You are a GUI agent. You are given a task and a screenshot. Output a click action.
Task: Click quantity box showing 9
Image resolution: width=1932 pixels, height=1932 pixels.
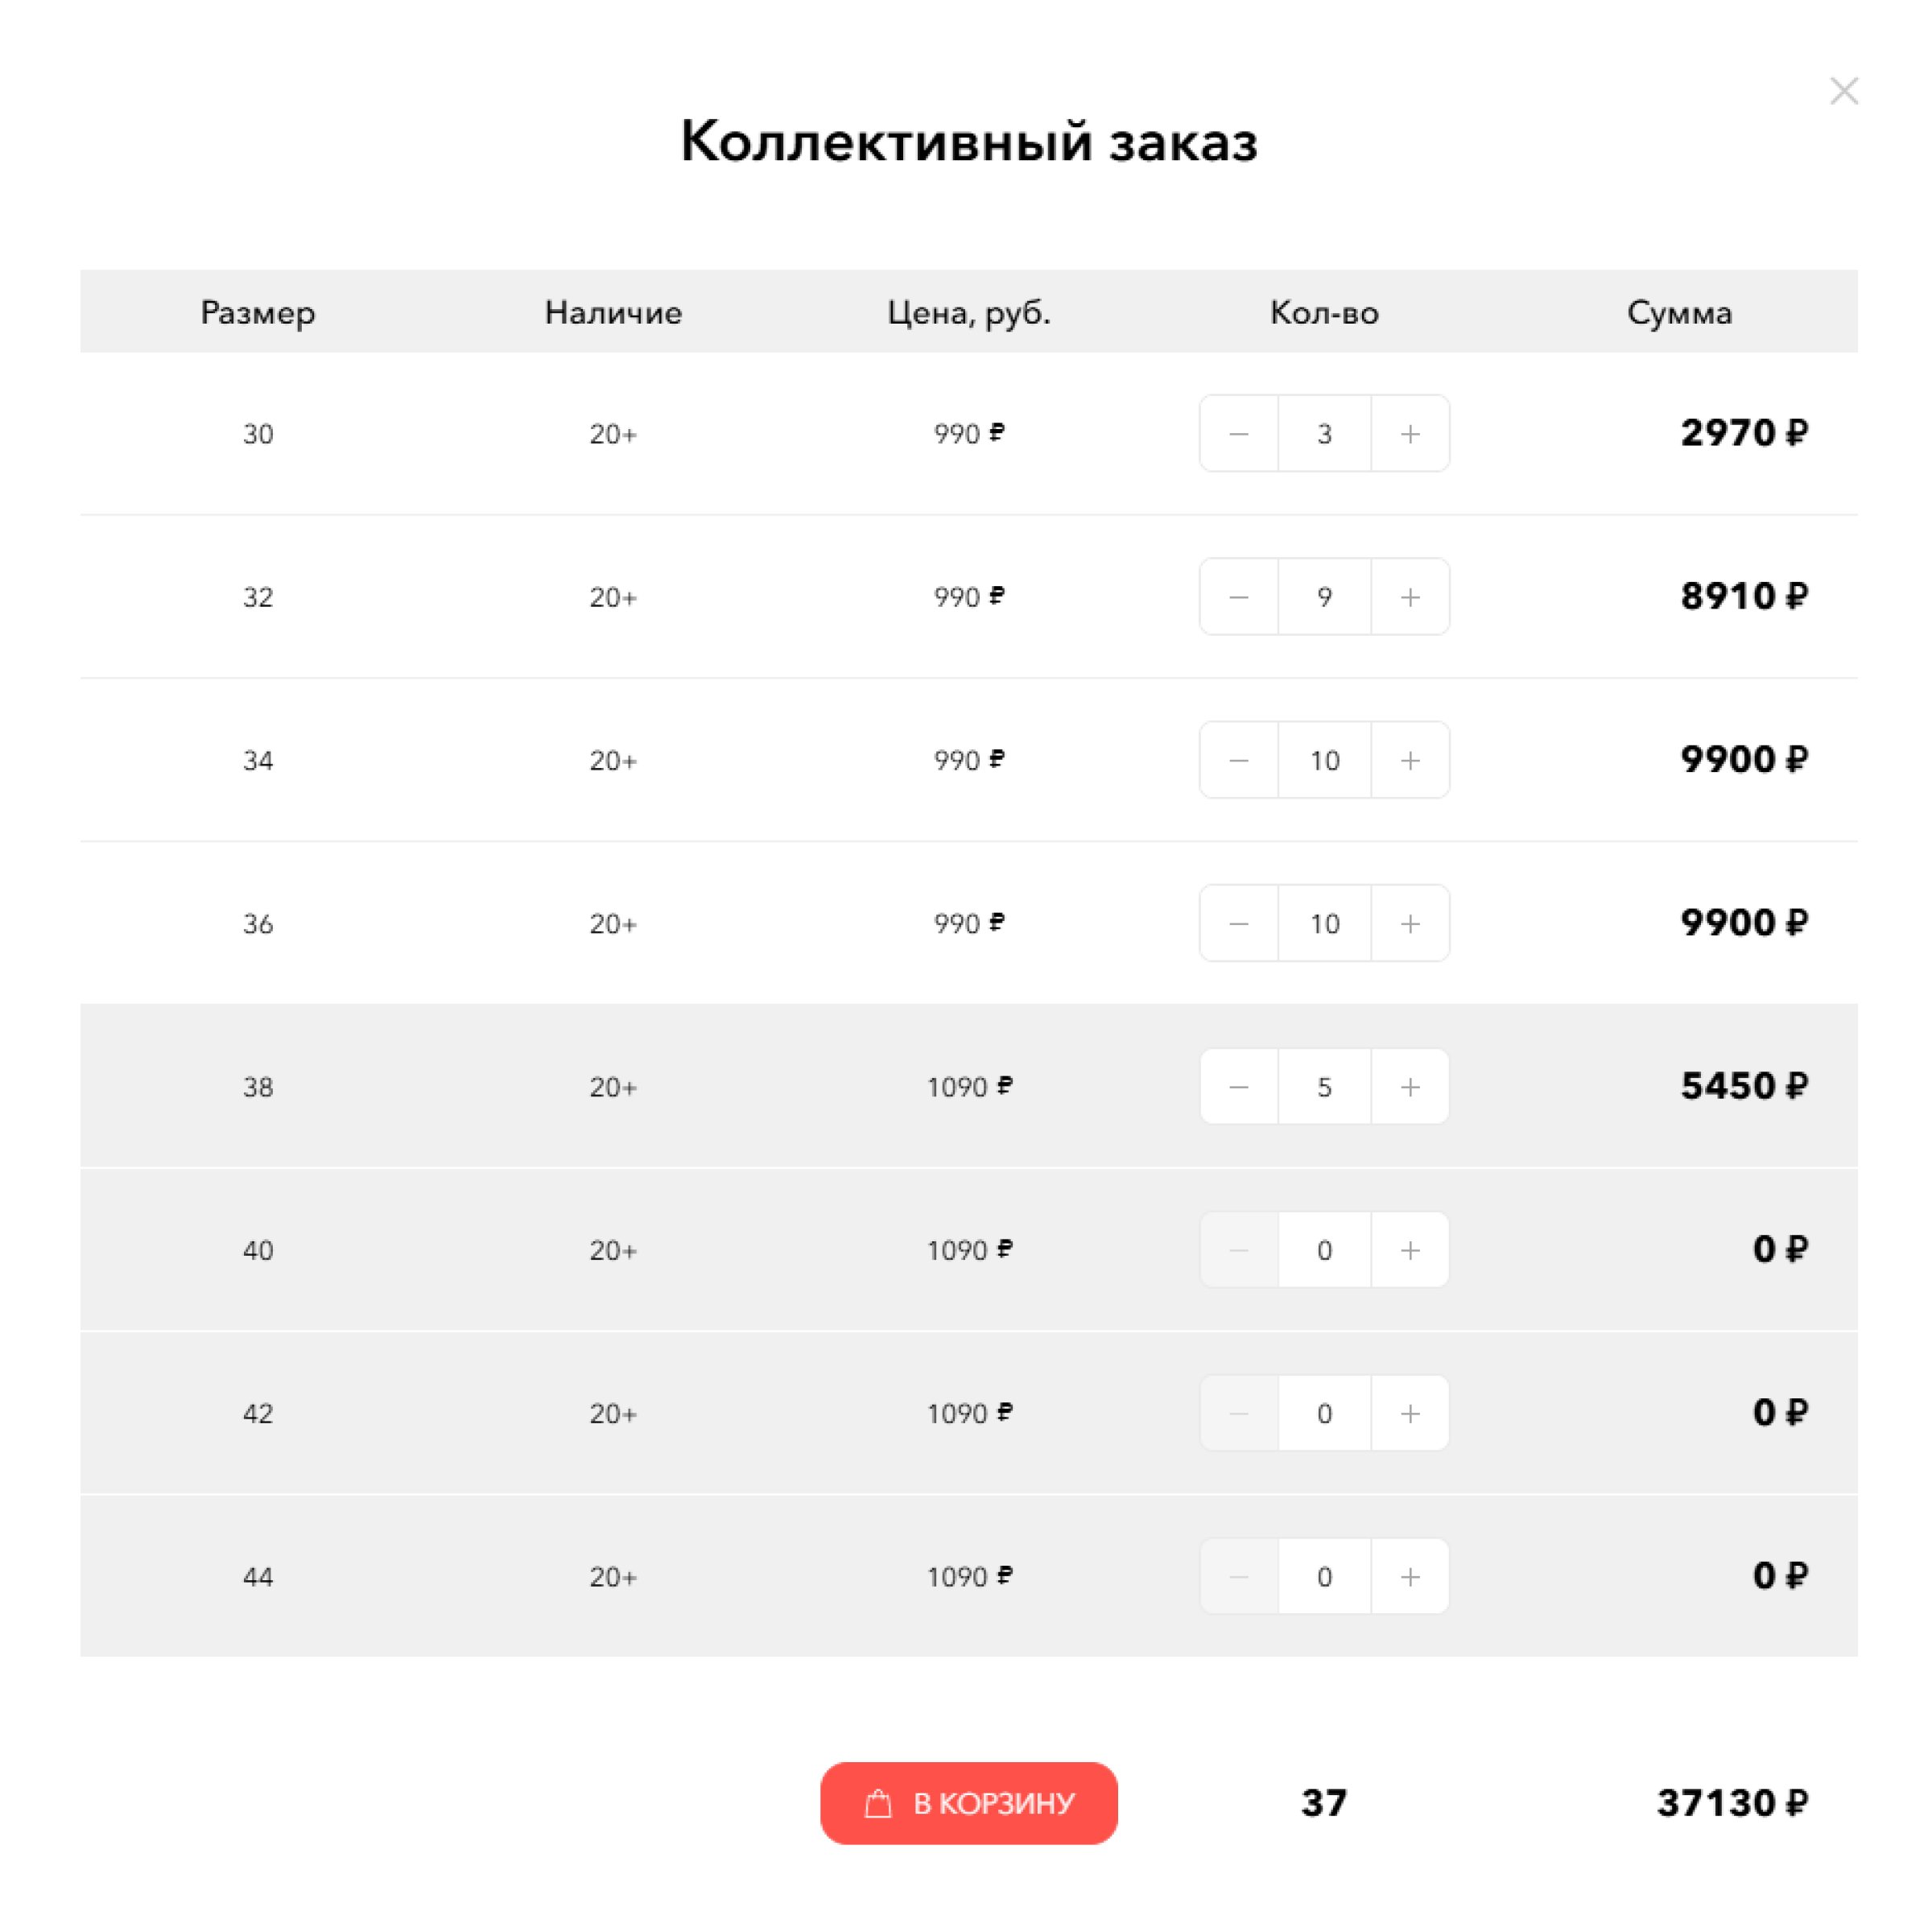1324,597
